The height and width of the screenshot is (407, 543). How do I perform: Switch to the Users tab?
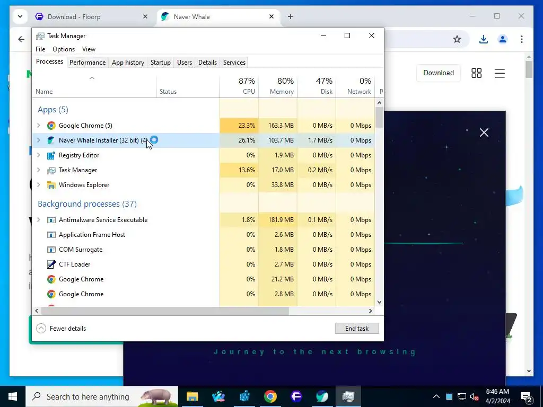point(184,63)
